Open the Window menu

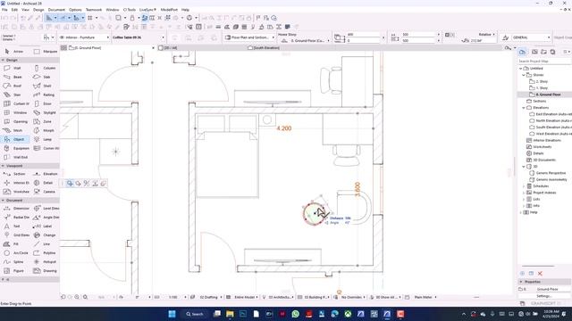click(113, 10)
